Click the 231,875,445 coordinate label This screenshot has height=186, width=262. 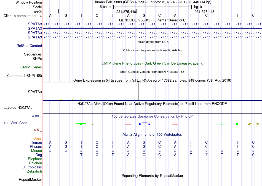coord(205,12)
